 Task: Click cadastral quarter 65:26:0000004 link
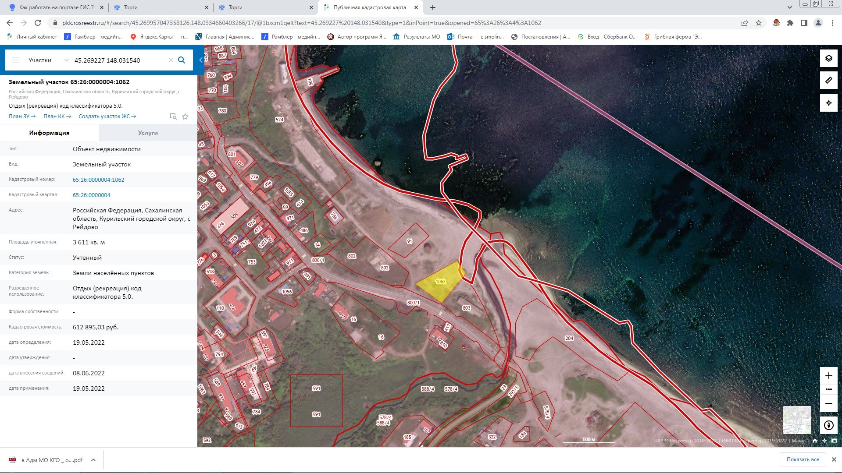91,195
